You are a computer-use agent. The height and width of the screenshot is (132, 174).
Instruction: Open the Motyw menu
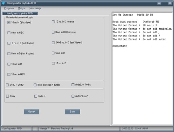21,8
